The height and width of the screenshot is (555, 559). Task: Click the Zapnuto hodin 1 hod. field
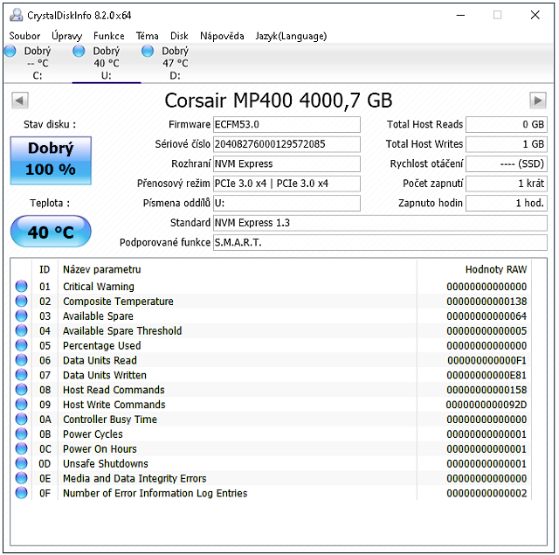point(507,203)
